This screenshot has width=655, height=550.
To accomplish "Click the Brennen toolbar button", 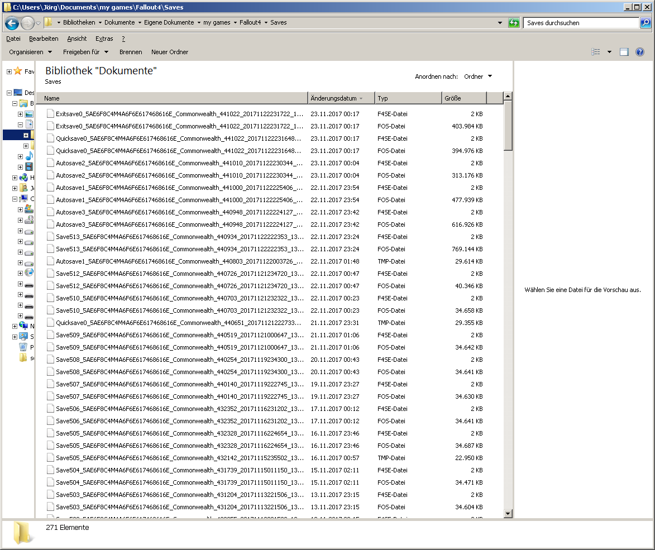I will (131, 52).
